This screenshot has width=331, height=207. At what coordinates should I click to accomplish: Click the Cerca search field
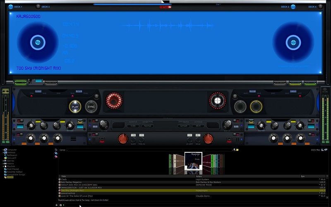(149, 150)
